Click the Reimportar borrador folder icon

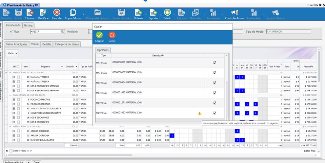pyautogui.click(x=98, y=13)
